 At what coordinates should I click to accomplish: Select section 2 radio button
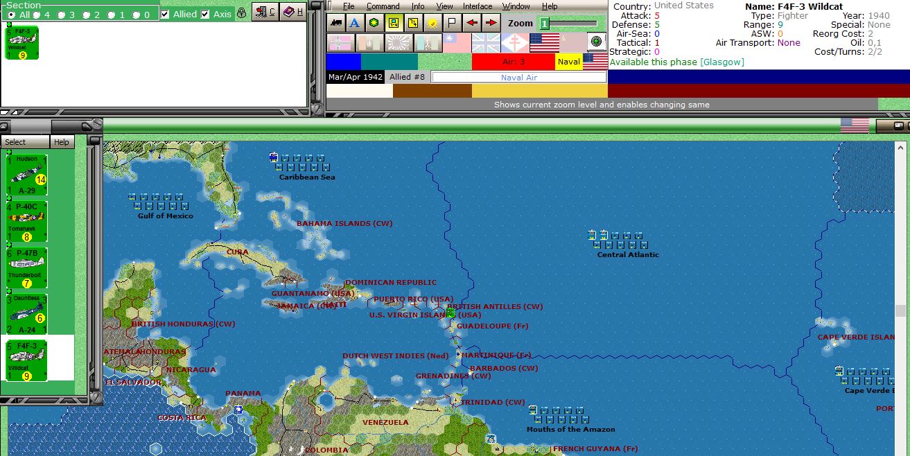(87, 15)
